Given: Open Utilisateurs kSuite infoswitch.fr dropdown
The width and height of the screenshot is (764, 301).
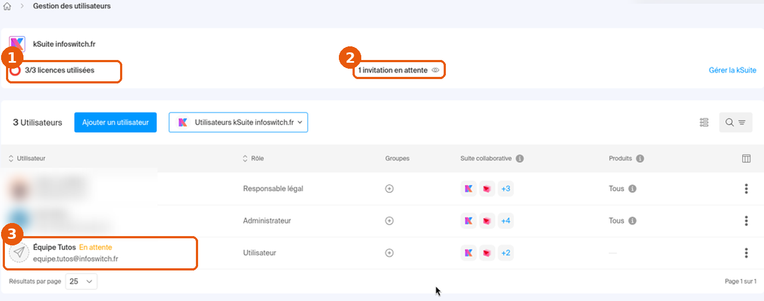Looking at the screenshot, I should pos(238,122).
